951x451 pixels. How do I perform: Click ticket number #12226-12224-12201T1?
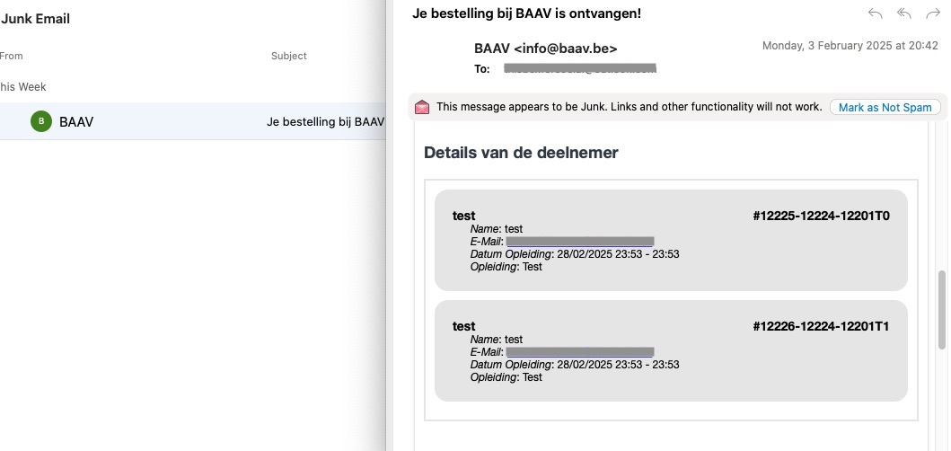[821, 326]
